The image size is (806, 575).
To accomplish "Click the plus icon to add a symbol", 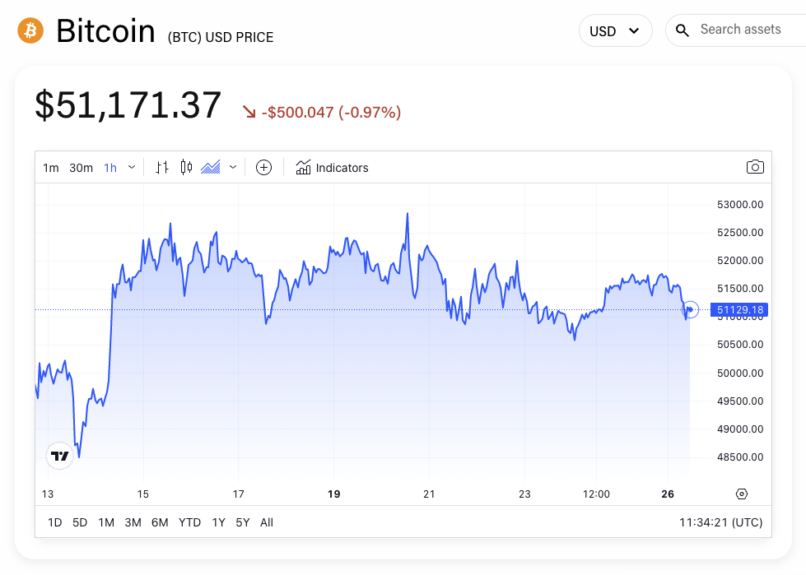I will [263, 167].
